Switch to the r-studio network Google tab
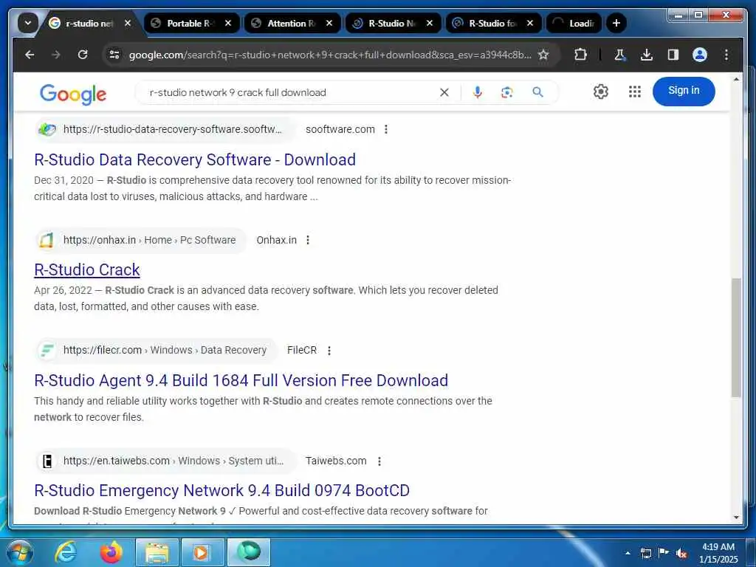Viewport: 756px width, 567px height. coord(90,23)
